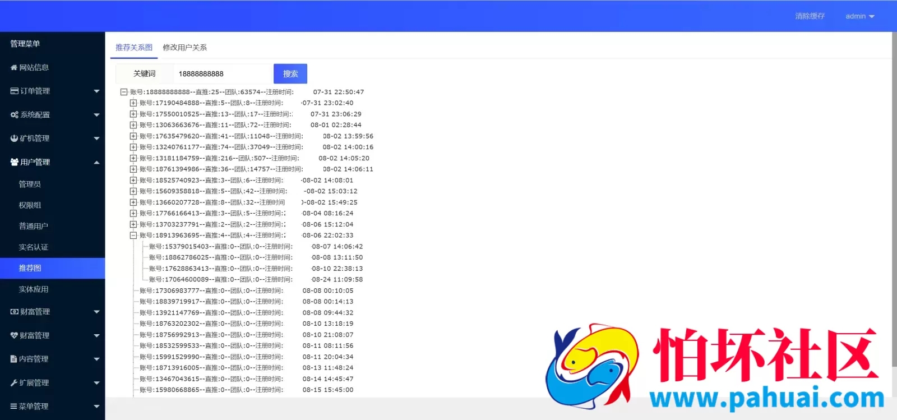Expand tree node 账号 18761394986

[x=133, y=169]
